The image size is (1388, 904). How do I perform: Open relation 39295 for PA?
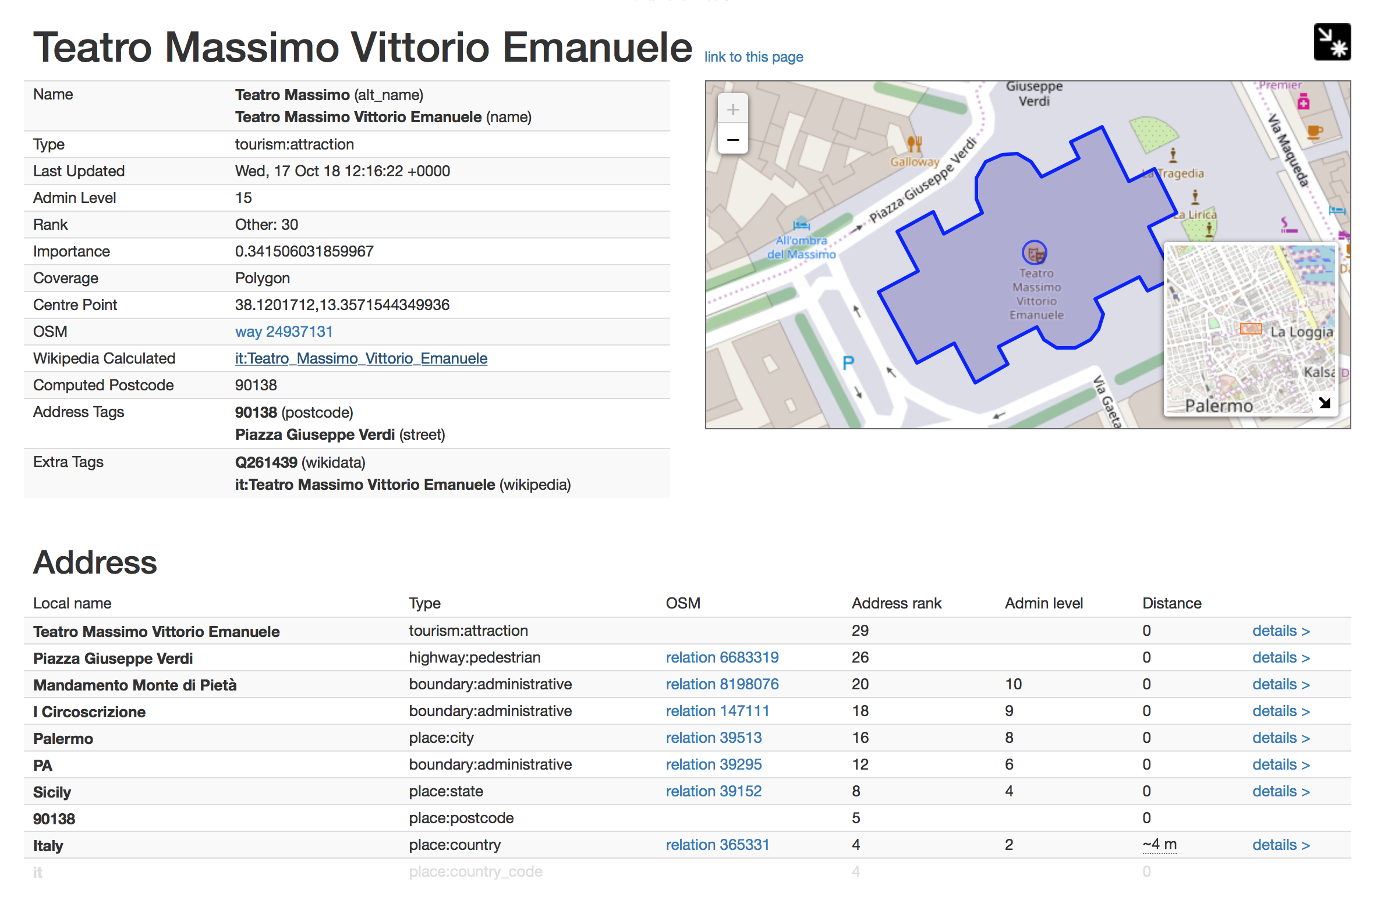coord(713,766)
